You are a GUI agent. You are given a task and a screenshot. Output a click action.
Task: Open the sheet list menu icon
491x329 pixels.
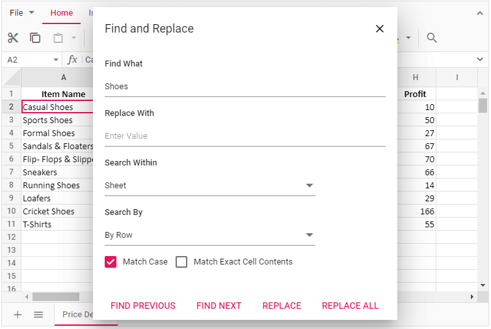click(38, 315)
